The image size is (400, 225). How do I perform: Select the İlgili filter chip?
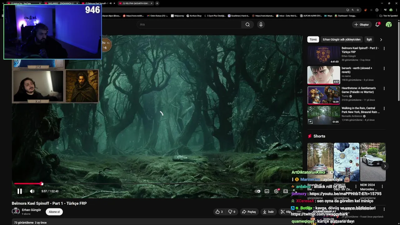click(369, 39)
